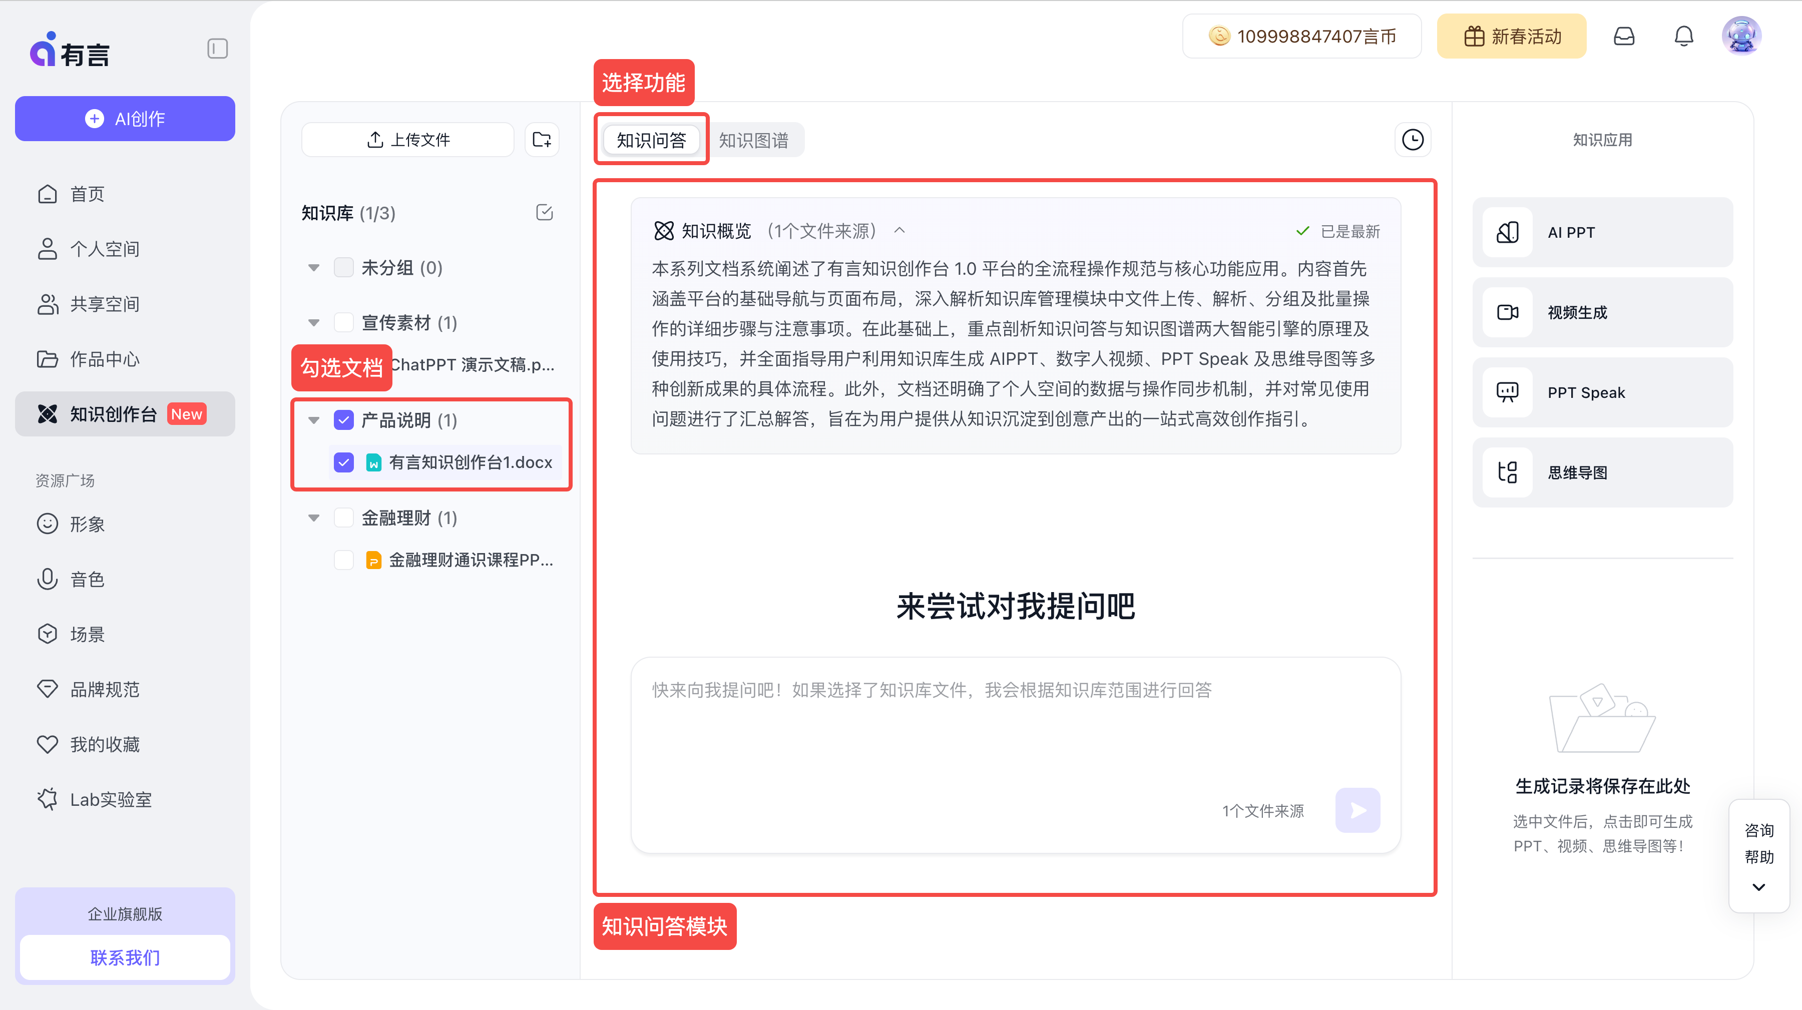
Task: Select the 视频生成 video generation tool
Action: [x=1602, y=313]
